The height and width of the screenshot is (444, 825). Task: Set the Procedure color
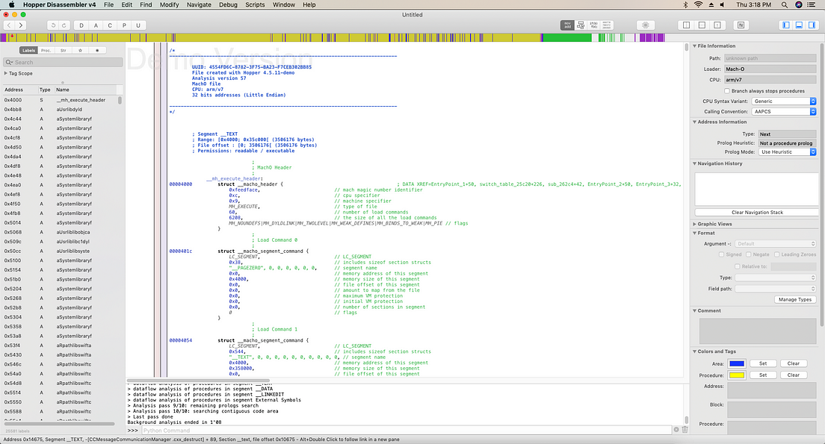tap(763, 375)
